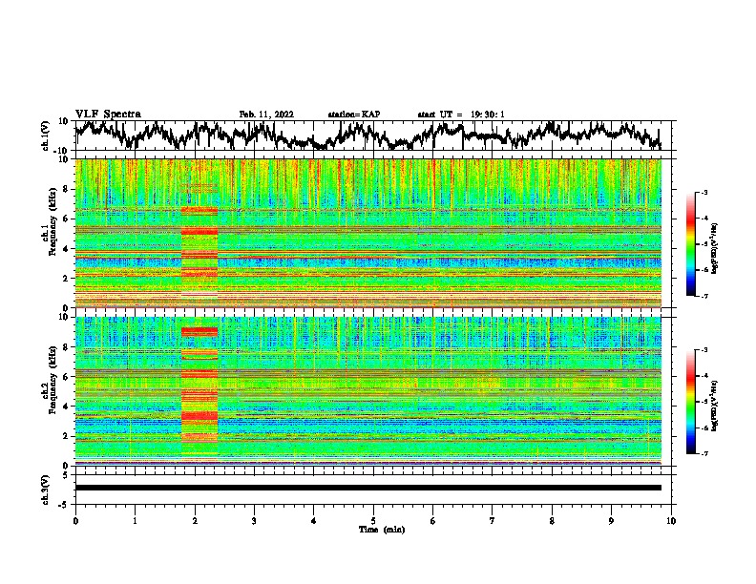Click the ch.2 colorbar log(PSD) units label
The image size is (756, 584).
[715, 406]
